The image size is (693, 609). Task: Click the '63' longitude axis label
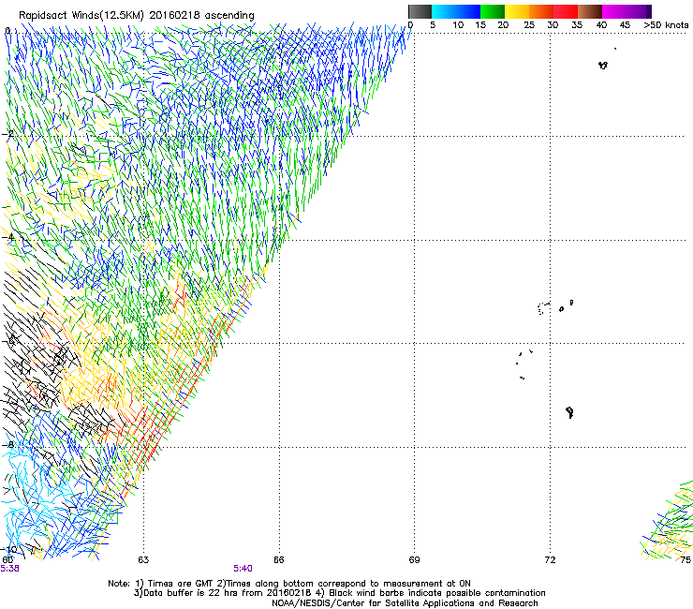coord(143,560)
